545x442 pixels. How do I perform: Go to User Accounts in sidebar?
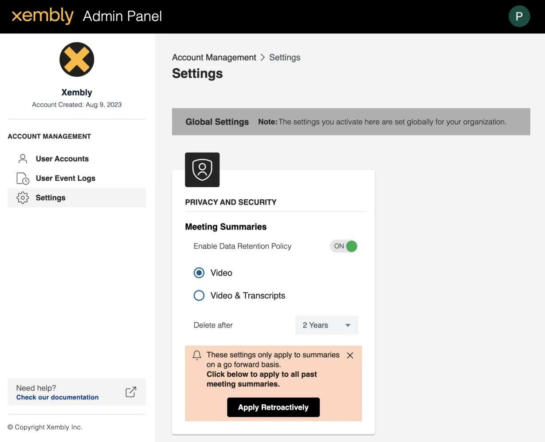click(x=62, y=159)
